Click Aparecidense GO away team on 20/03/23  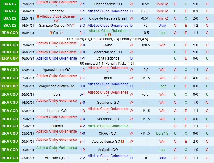tap(108, 52)
